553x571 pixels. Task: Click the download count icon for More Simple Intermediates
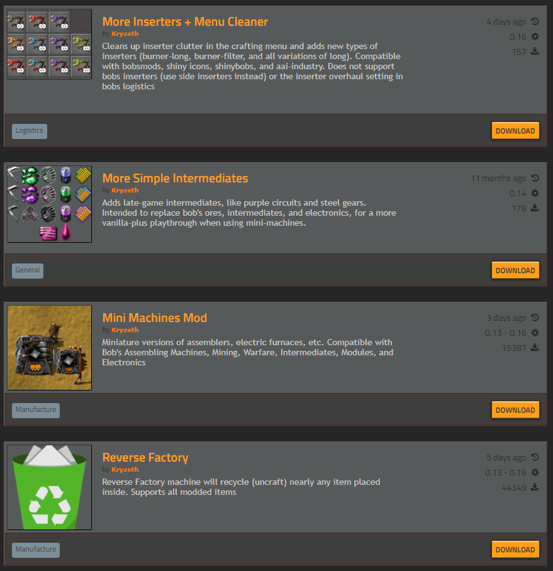pyautogui.click(x=535, y=208)
